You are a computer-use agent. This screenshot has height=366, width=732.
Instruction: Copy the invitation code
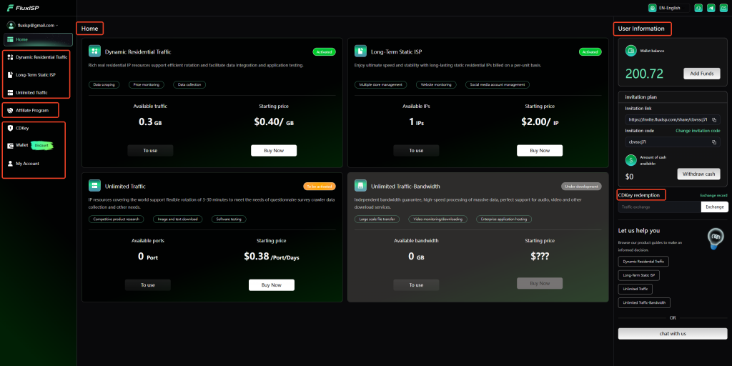pyautogui.click(x=714, y=142)
